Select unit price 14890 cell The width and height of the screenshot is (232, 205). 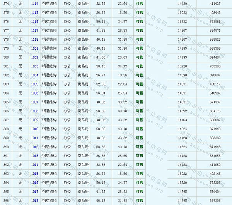click(183, 75)
